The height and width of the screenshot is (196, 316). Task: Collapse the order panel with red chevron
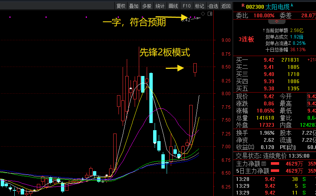click(x=276, y=21)
